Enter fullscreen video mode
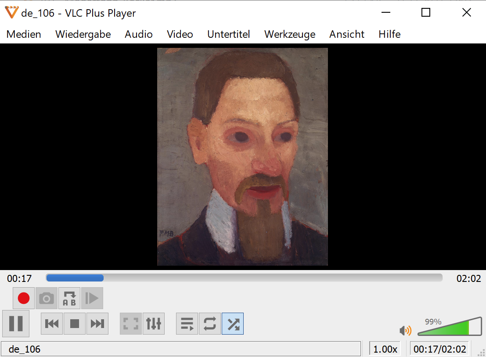This screenshot has height=357, width=486. 131,324
